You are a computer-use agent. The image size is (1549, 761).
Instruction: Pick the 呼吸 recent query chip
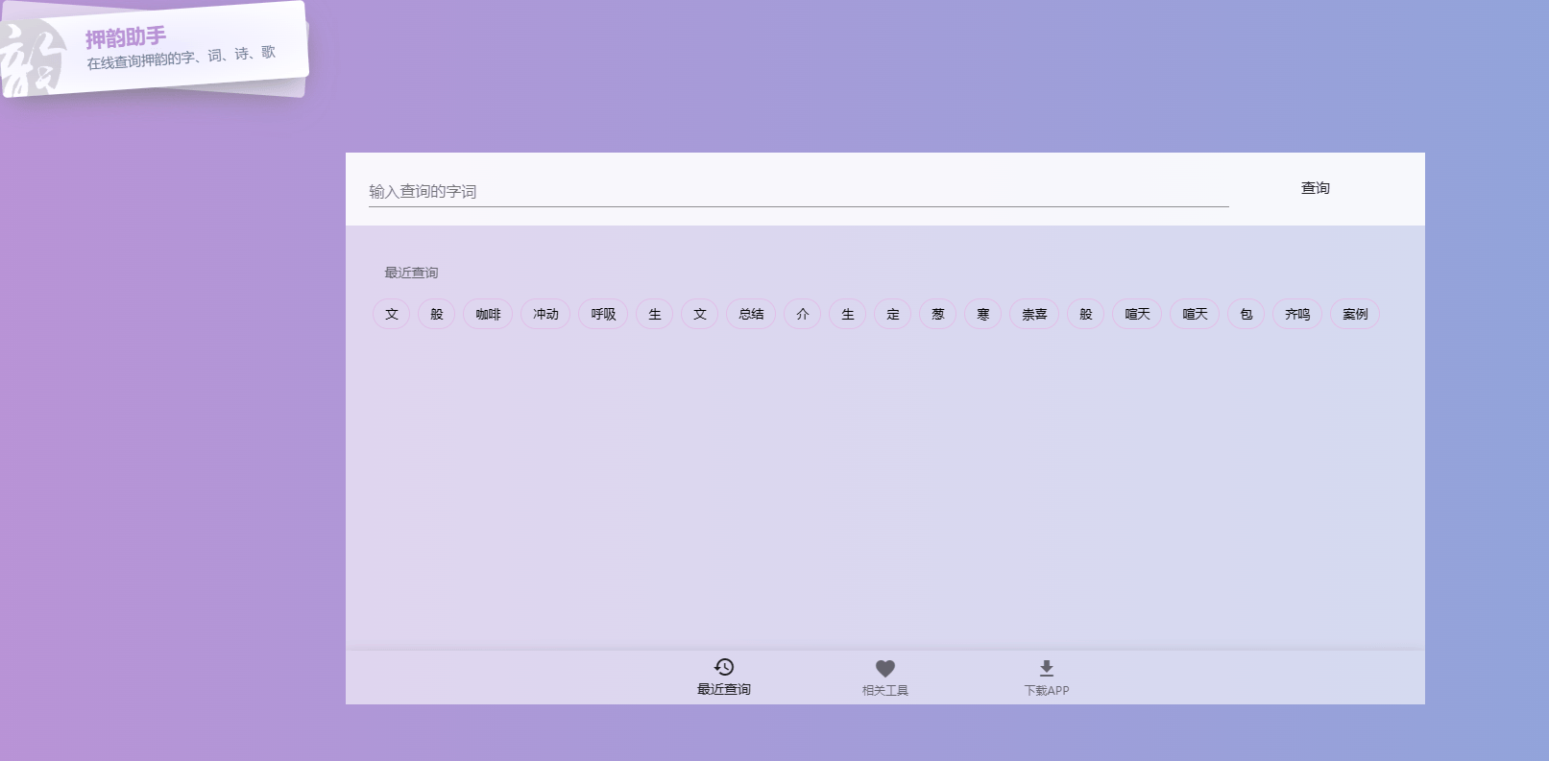pos(603,314)
